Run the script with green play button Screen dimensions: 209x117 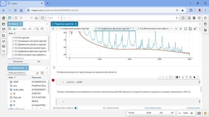[181, 29]
